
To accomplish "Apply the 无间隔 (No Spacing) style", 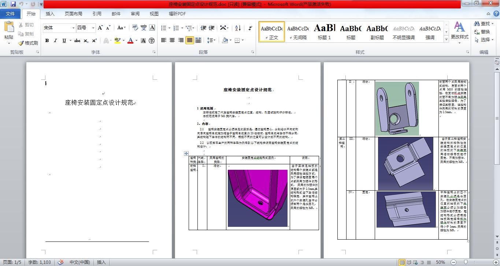I will (298, 31).
